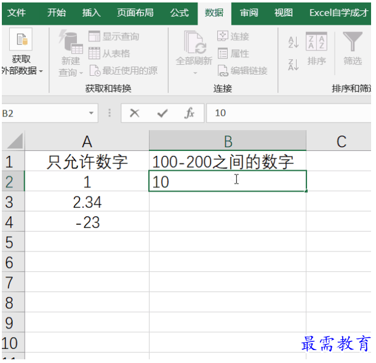376x363 pixels.
Task: Expand the Name Box dropdown arrow
Action: click(91, 113)
